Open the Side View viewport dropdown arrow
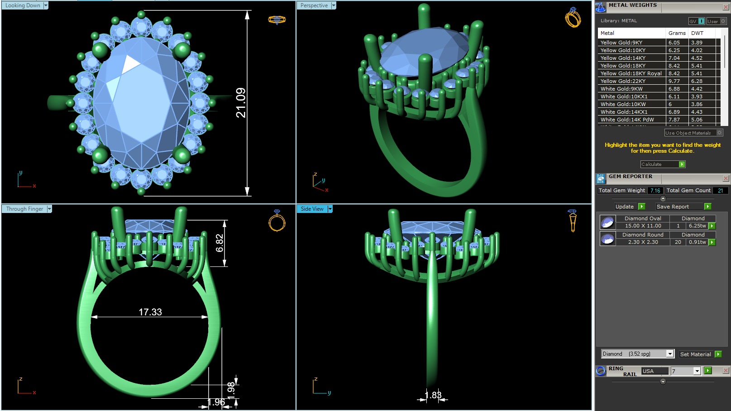This screenshot has height=411, width=731. pos(330,209)
